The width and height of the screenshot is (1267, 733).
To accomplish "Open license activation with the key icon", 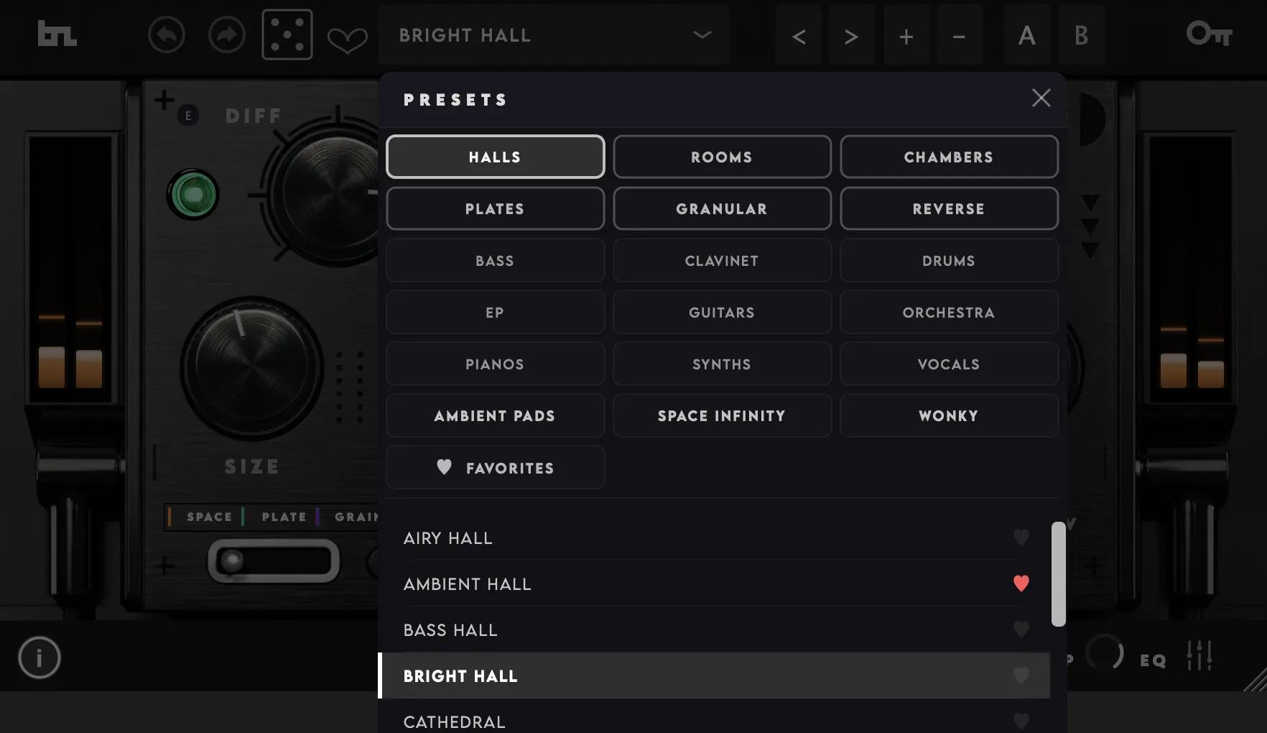I will (1209, 34).
